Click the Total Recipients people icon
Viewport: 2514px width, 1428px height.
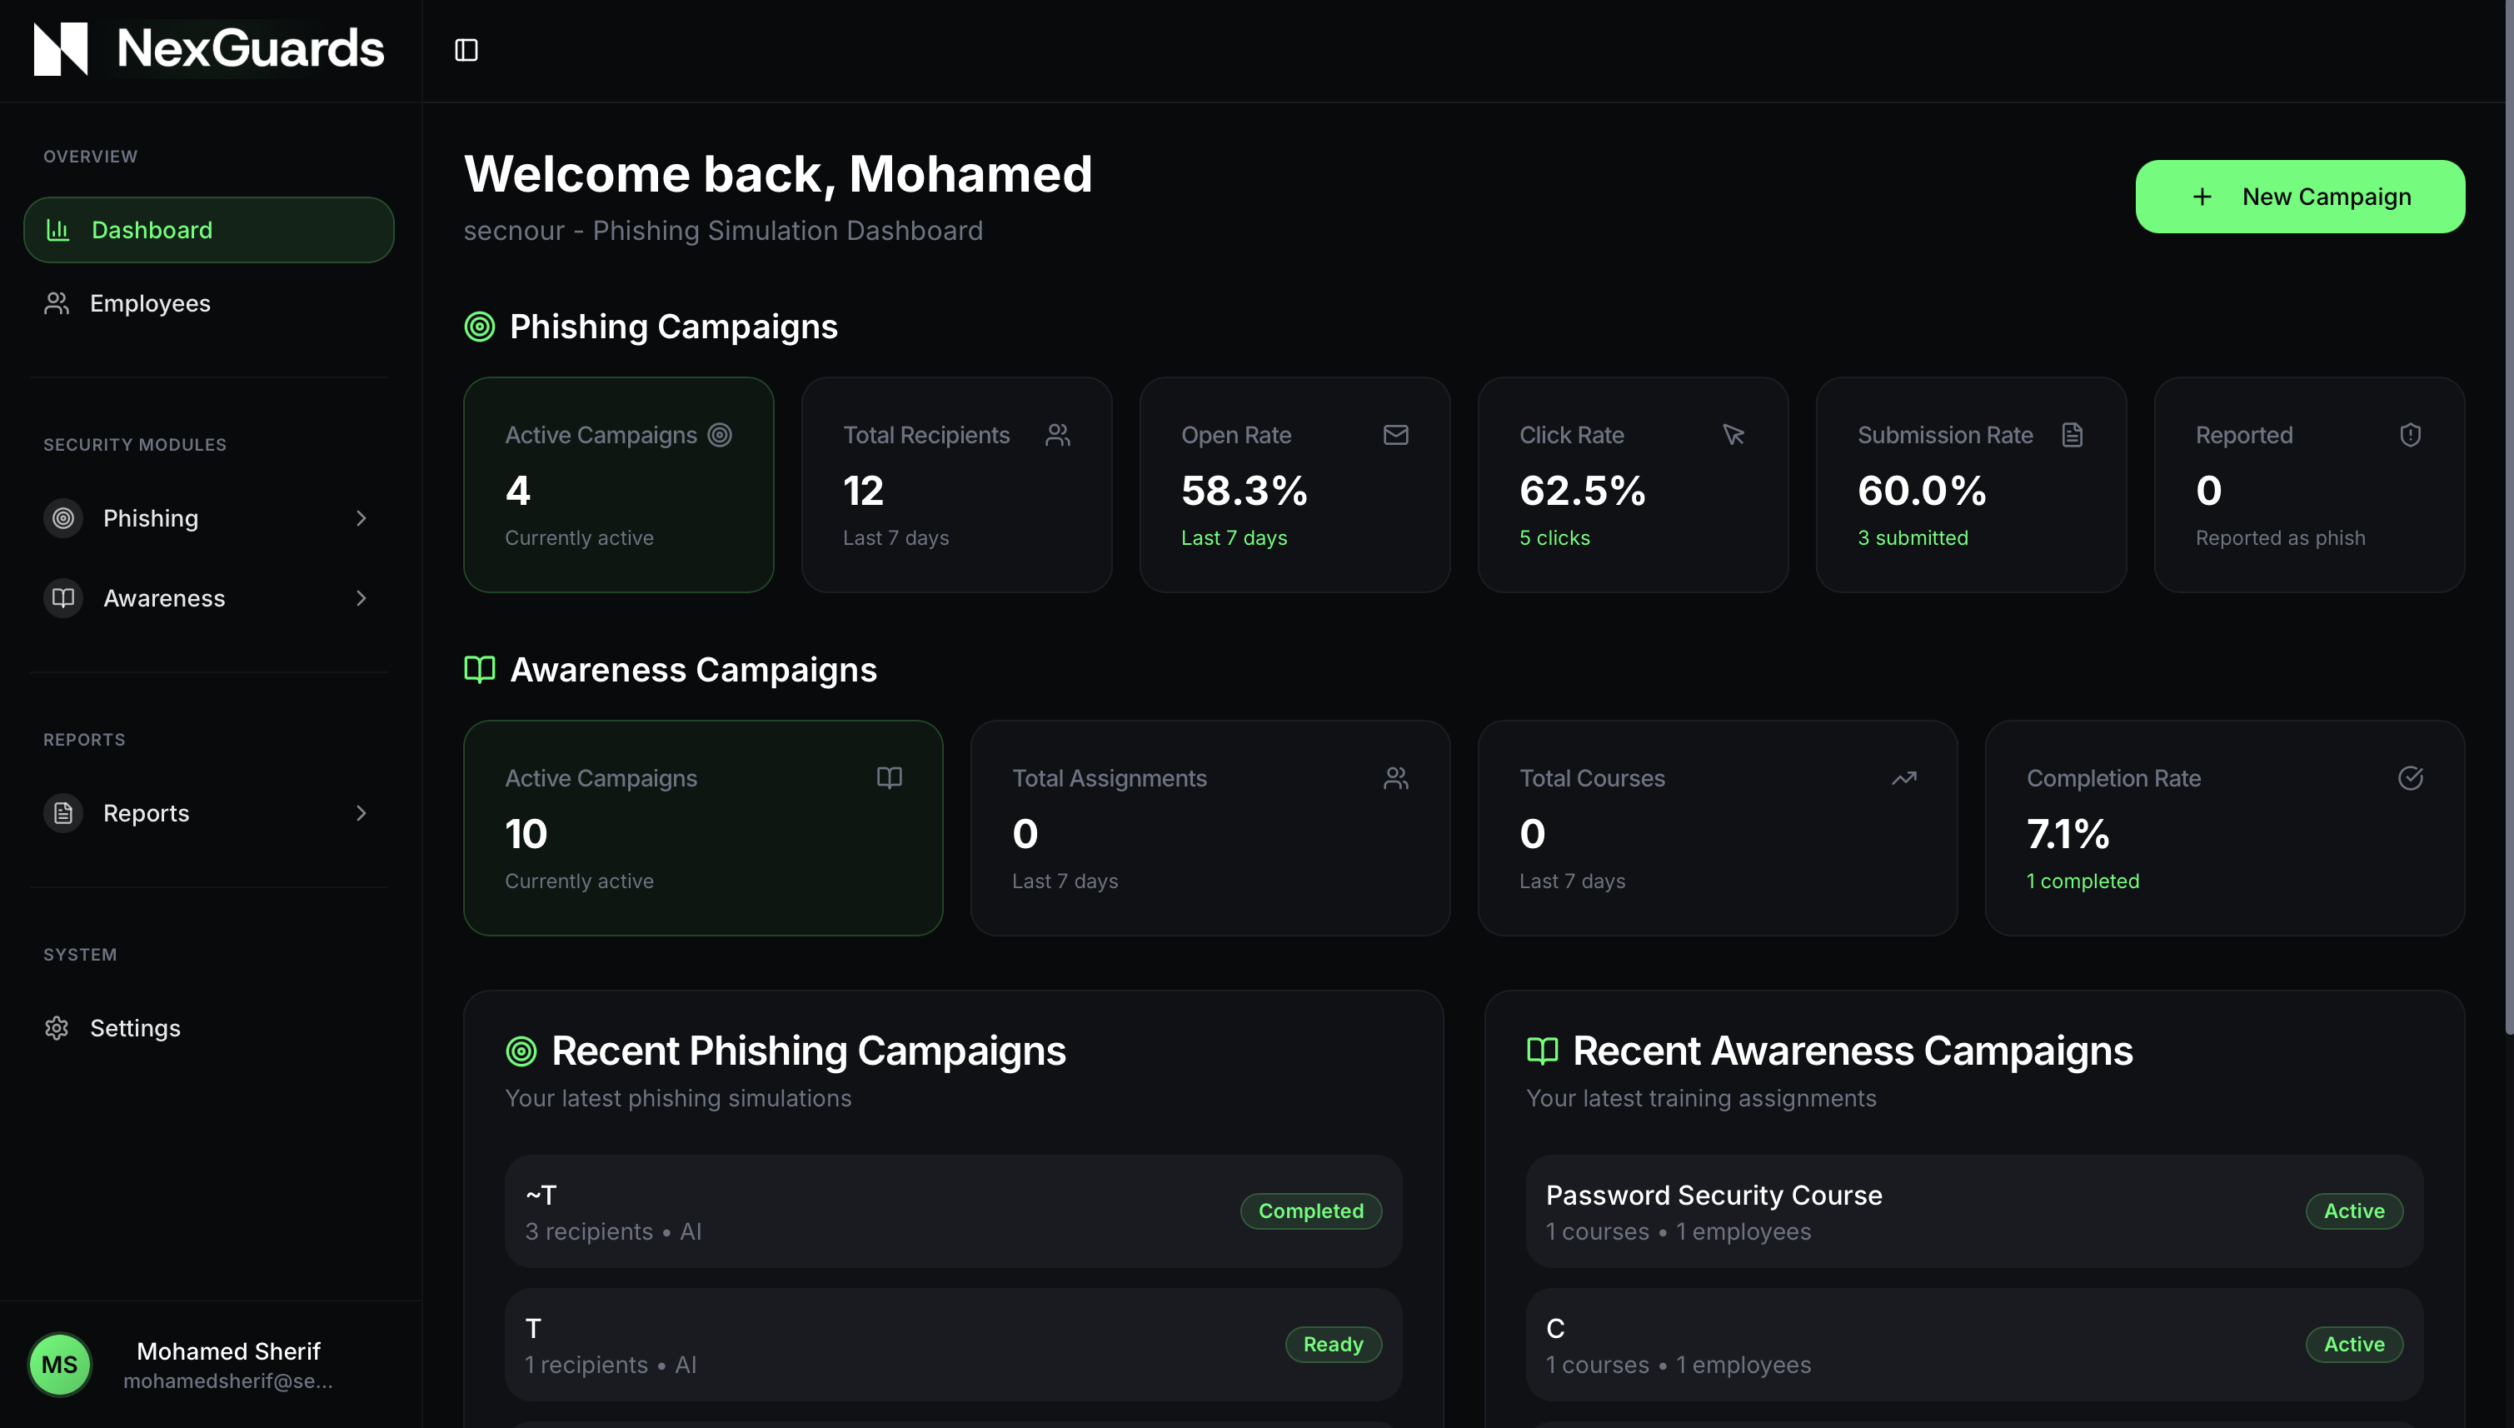1057,434
